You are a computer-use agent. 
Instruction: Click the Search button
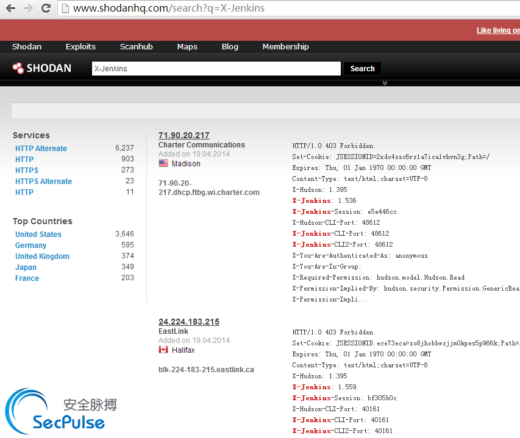pos(362,69)
